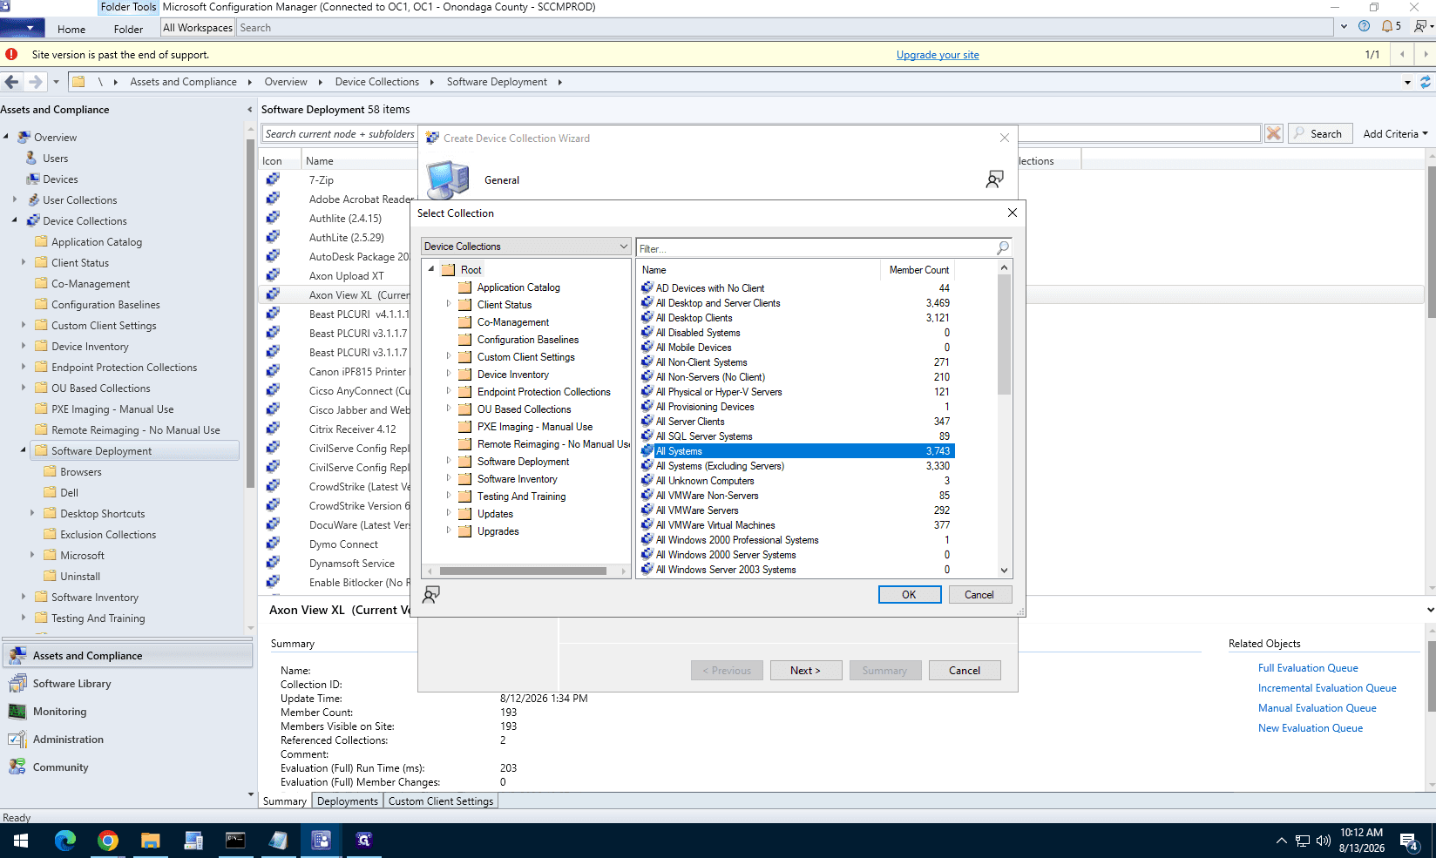Image resolution: width=1436 pixels, height=858 pixels.
Task: Open the Home ribbon tab
Action: click(71, 29)
